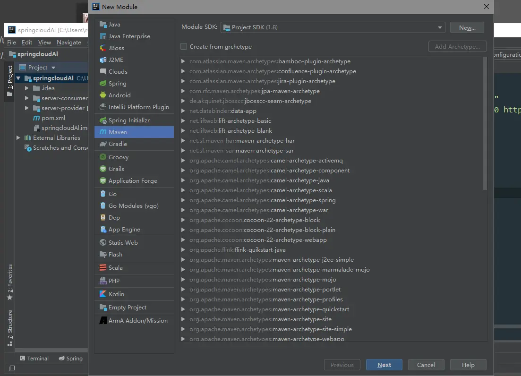The image size is (521, 376).
Task: Pick the Application Forge icon
Action: (103, 181)
